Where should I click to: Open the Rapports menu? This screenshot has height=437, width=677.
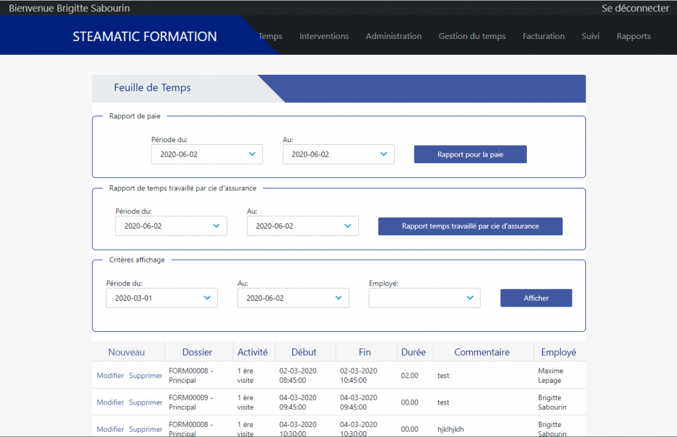(633, 36)
